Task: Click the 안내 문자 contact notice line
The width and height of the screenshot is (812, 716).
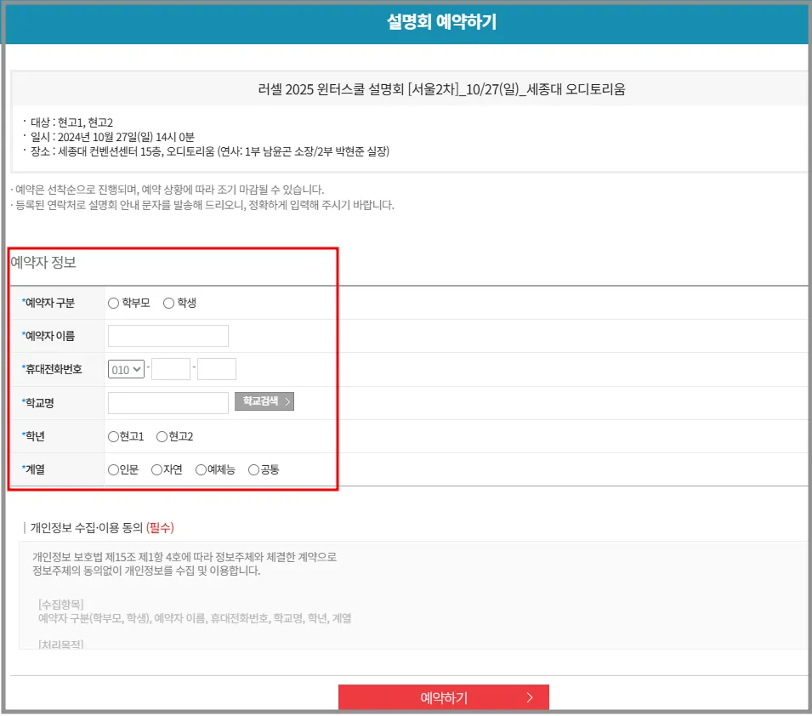Action: point(202,205)
